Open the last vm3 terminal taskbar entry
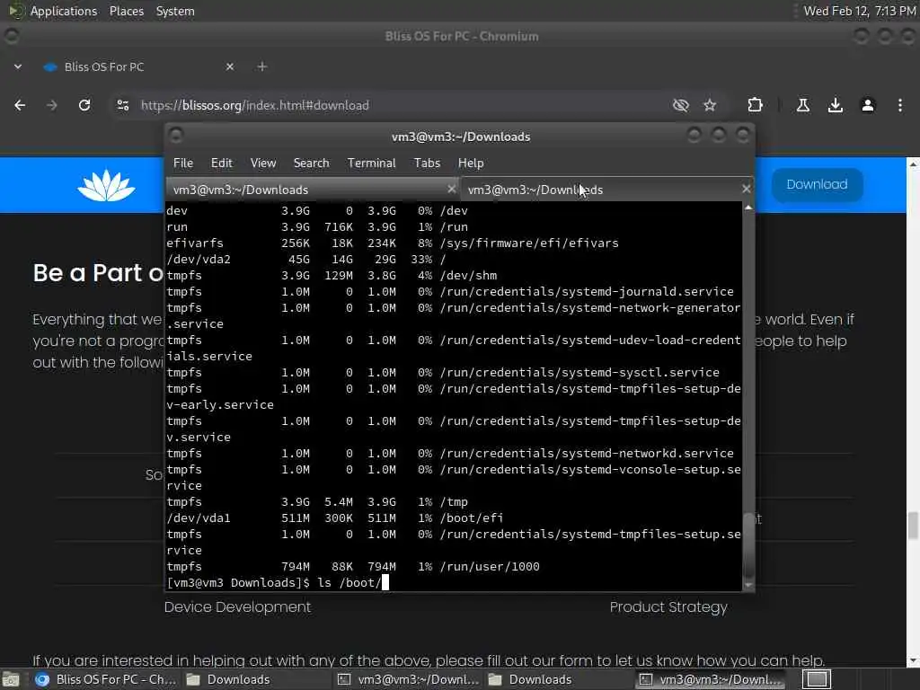Screen dimensions: 920x690 pyautogui.click(x=711, y=679)
